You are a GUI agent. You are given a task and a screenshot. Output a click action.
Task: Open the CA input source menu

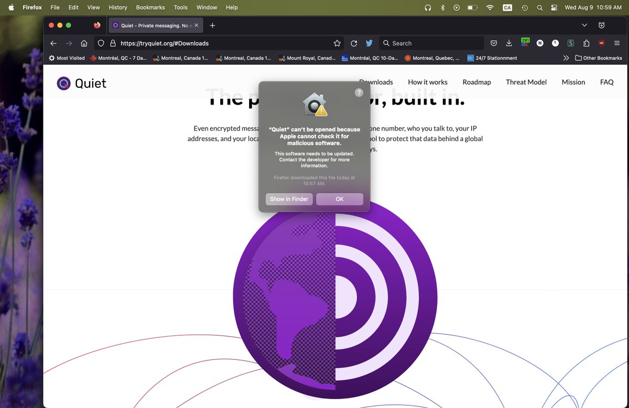pyautogui.click(x=507, y=7)
